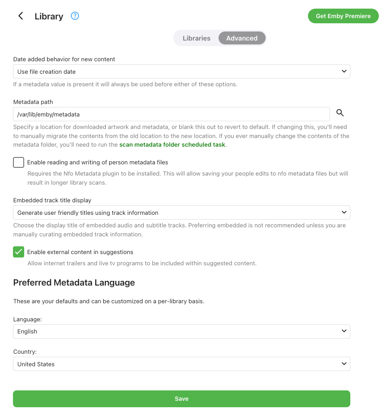This screenshot has width=384, height=418.
Task: Switch to the Libraries tab
Action: 197,38
